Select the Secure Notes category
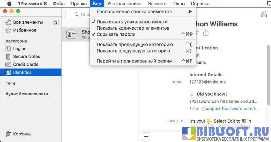The height and width of the screenshot is (142, 271). tap(26, 56)
